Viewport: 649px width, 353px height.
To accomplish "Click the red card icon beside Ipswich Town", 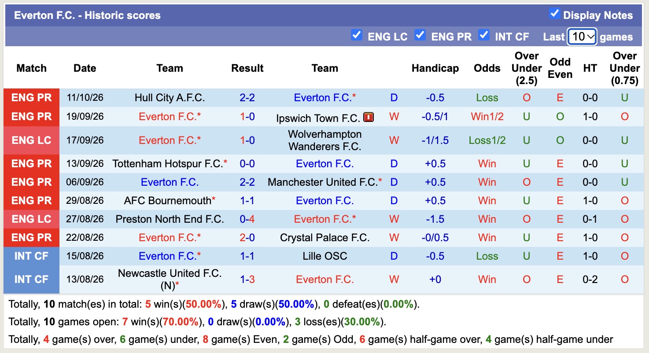I will pos(369,117).
